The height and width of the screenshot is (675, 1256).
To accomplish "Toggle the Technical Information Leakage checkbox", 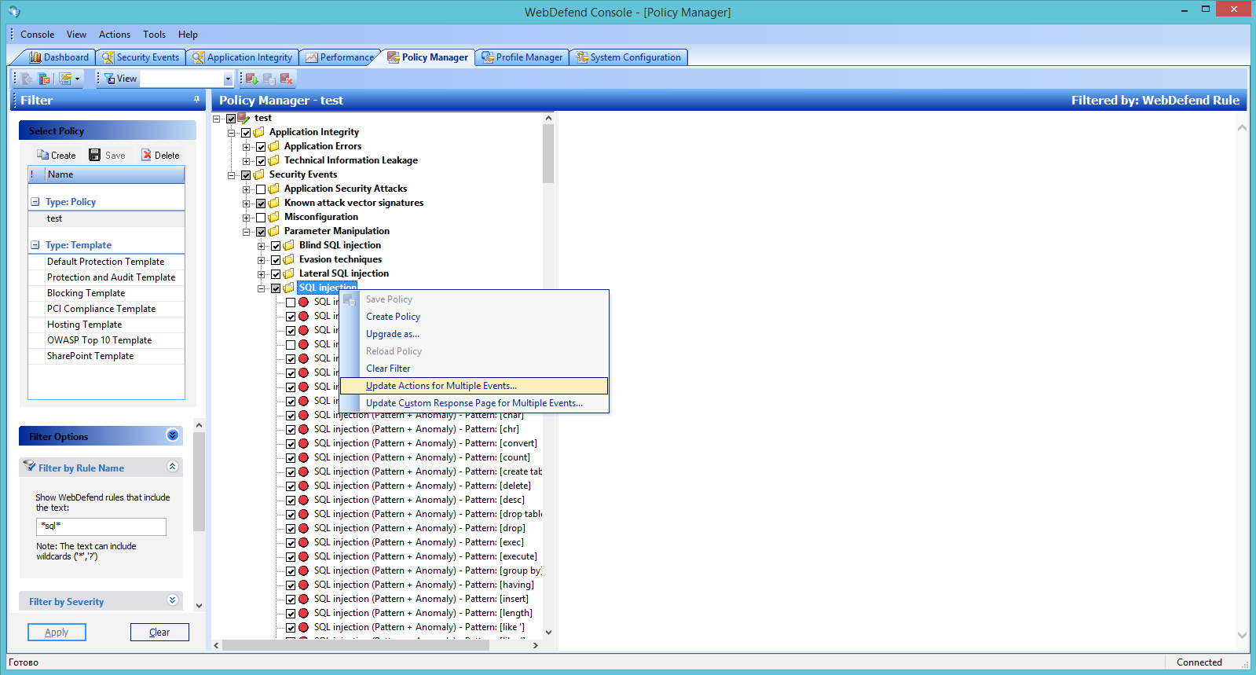I will 261,161.
